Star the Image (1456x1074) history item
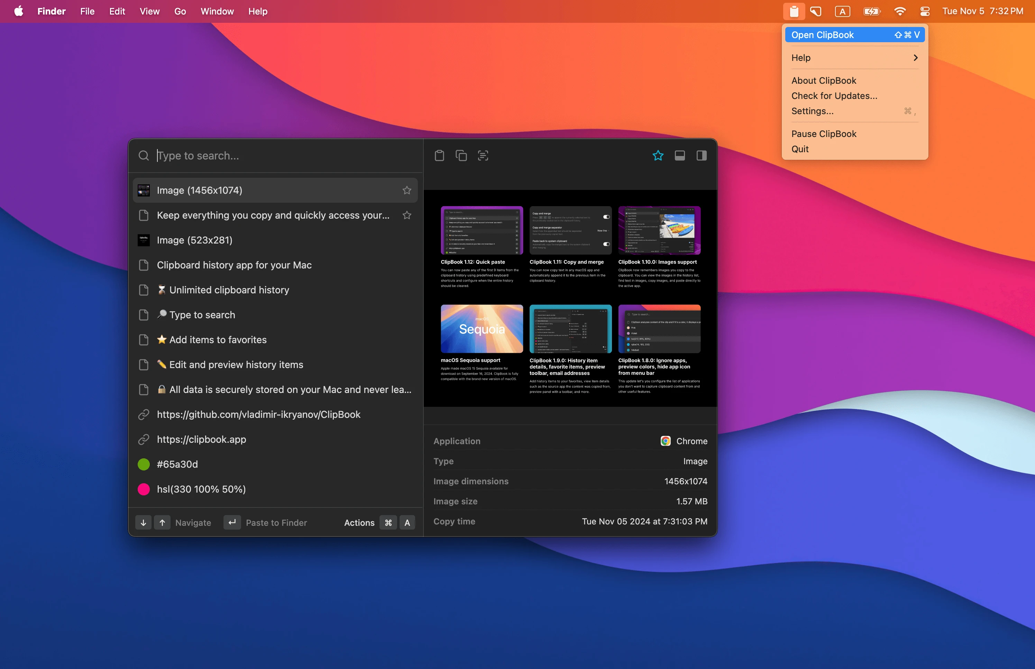This screenshot has height=669, width=1035. coord(407,190)
